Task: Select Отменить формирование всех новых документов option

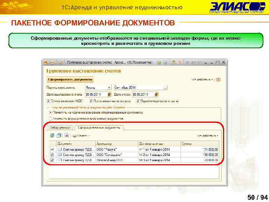Action: tap(50, 119)
